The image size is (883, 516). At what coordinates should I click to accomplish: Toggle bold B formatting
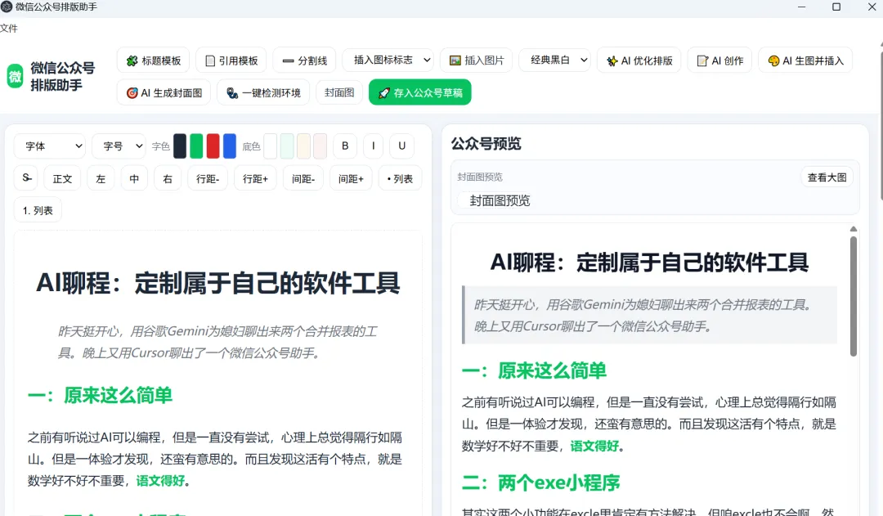click(x=345, y=146)
